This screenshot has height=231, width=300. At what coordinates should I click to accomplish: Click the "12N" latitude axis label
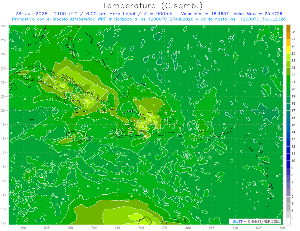click(4, 223)
